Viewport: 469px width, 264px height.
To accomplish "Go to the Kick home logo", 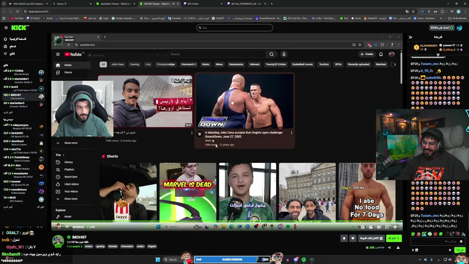I will point(20,27).
